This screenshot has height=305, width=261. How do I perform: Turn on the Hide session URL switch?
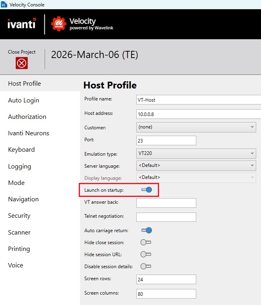click(146, 255)
